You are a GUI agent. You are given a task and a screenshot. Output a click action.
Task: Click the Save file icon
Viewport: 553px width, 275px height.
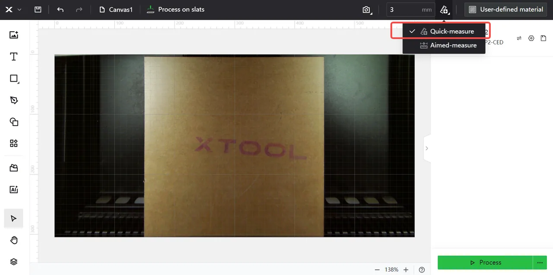(38, 9)
